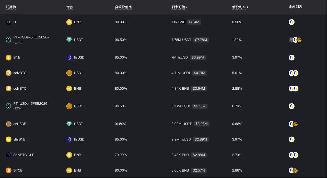327x178 pixels.
Task: Click the BNB borrow icon in first row
Action: 69,22
